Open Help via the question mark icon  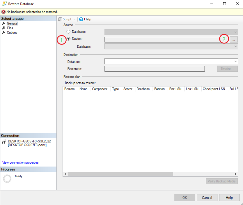pyautogui.click(x=81, y=19)
